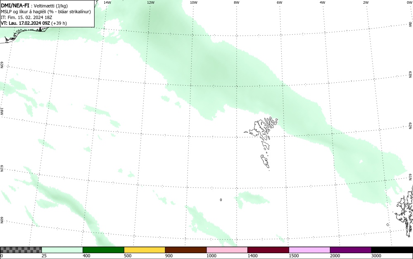Click the legend value 1500
Image resolution: width=413 pixels, height=259 pixels.
tap(294, 256)
